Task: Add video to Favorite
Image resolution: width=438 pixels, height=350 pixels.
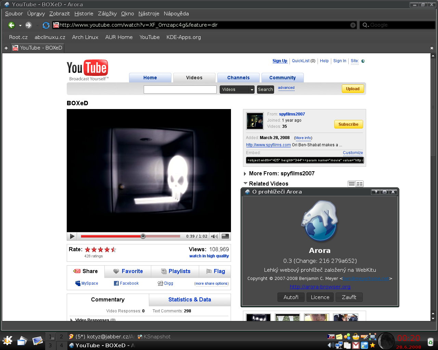Action: (x=128, y=271)
